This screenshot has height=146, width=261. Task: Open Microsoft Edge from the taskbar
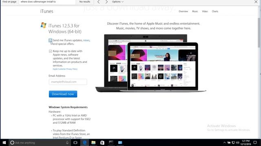[84, 142]
